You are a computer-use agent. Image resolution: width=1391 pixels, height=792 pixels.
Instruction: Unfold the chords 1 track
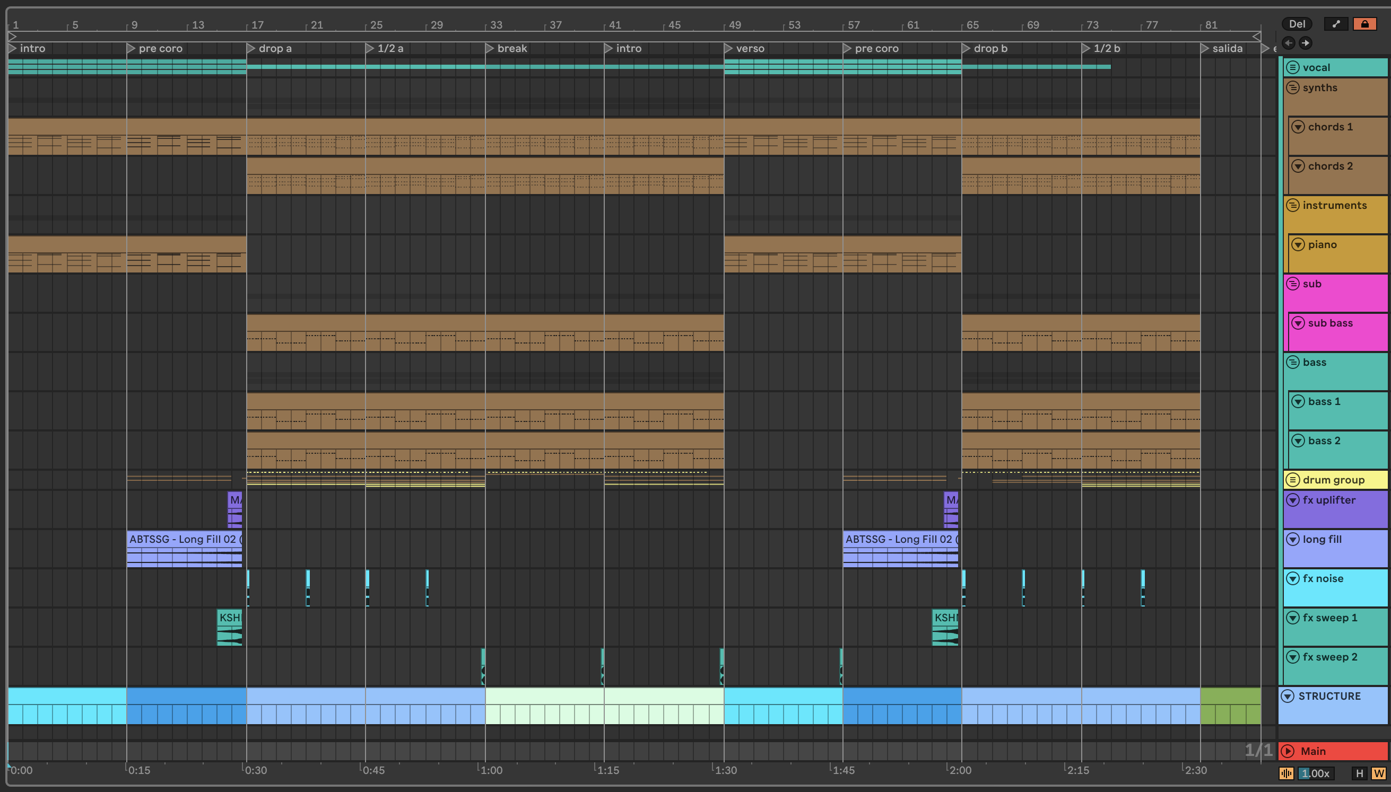[1299, 127]
